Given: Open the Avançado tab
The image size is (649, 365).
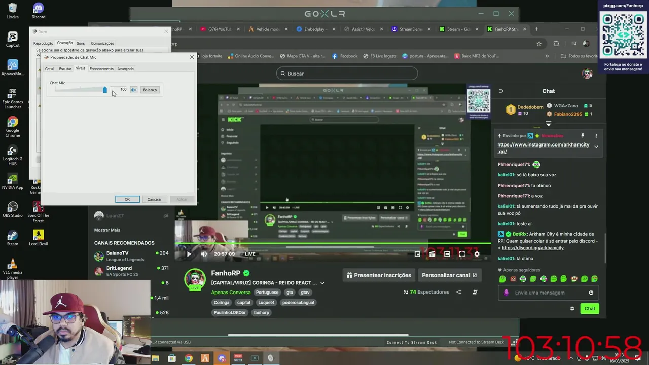Looking at the screenshot, I should pyautogui.click(x=125, y=69).
